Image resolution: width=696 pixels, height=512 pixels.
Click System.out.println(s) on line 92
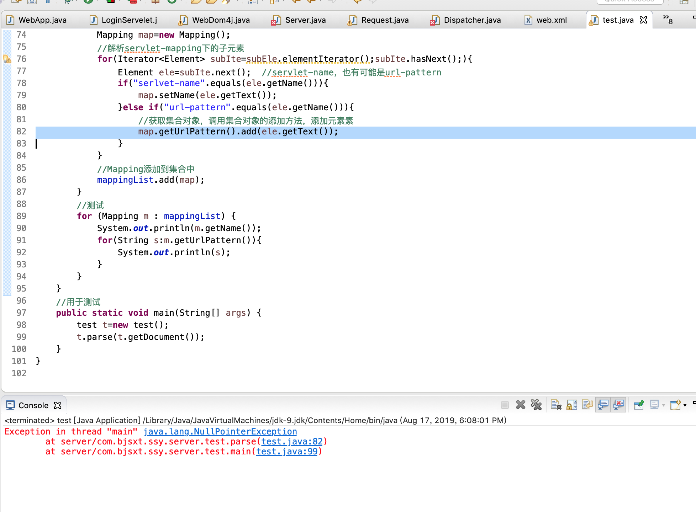(174, 252)
